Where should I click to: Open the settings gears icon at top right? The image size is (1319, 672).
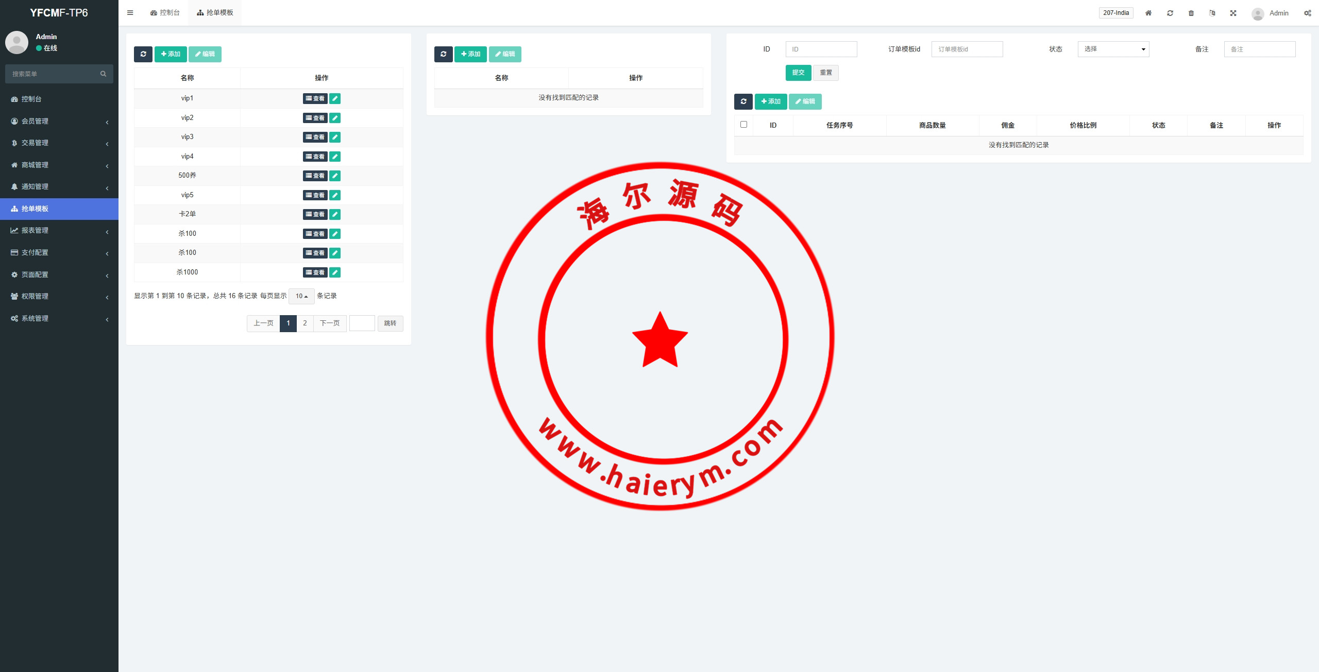point(1307,13)
